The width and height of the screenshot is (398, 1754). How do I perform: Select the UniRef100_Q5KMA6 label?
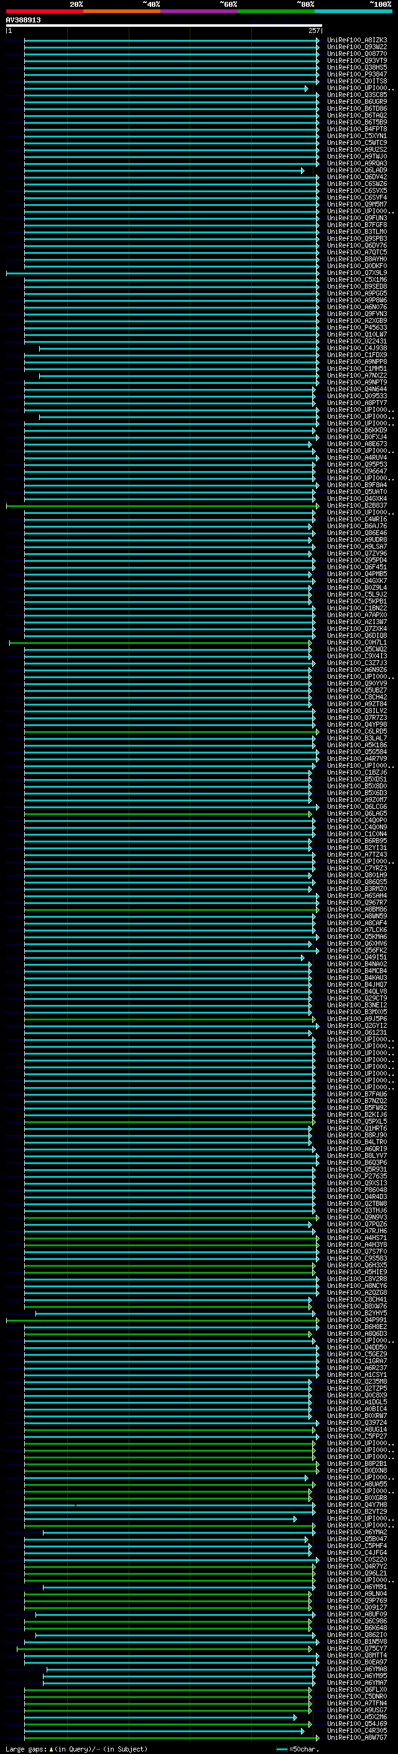click(x=357, y=937)
